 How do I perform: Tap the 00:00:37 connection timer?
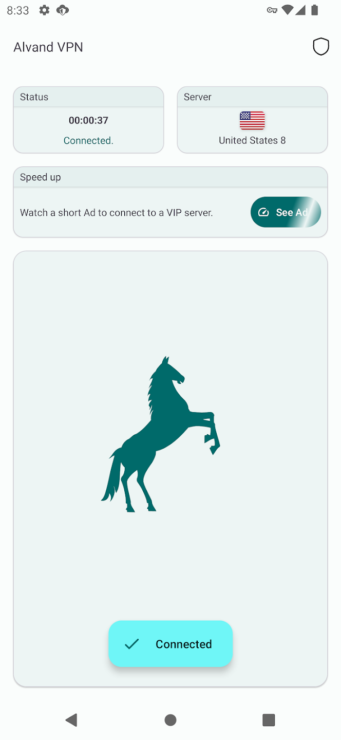(x=88, y=120)
